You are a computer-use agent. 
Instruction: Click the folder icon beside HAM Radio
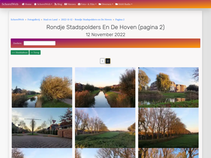click(x=117, y=4)
